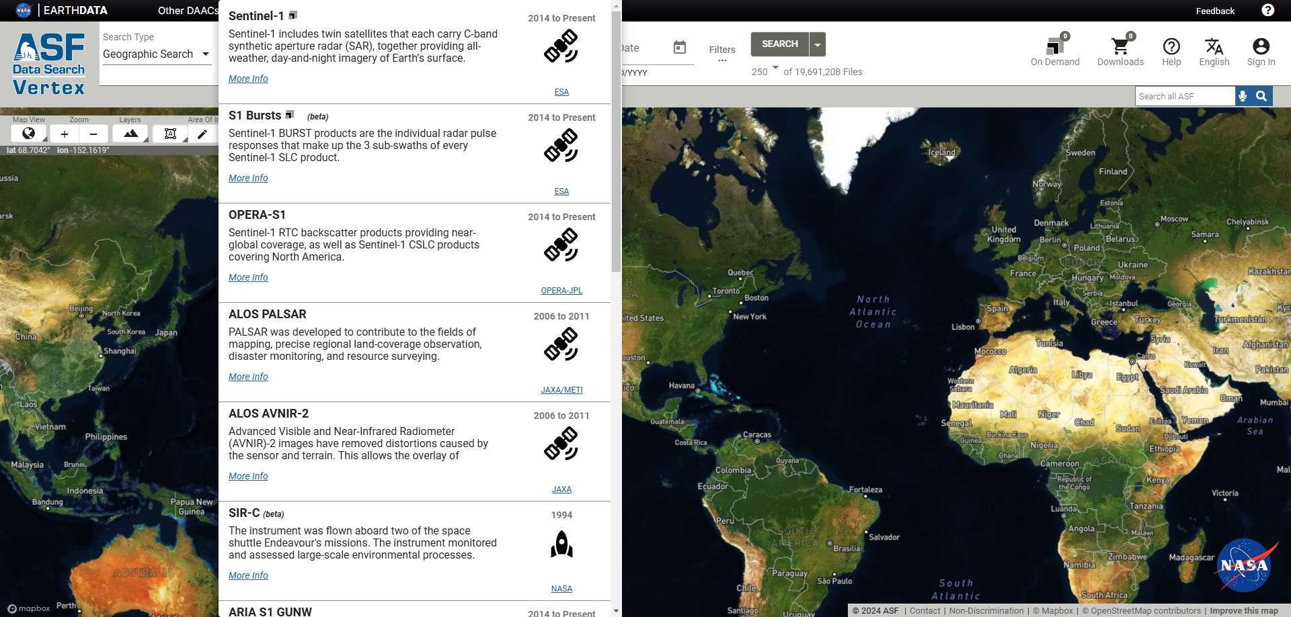Click the Contact footer link

click(925, 611)
